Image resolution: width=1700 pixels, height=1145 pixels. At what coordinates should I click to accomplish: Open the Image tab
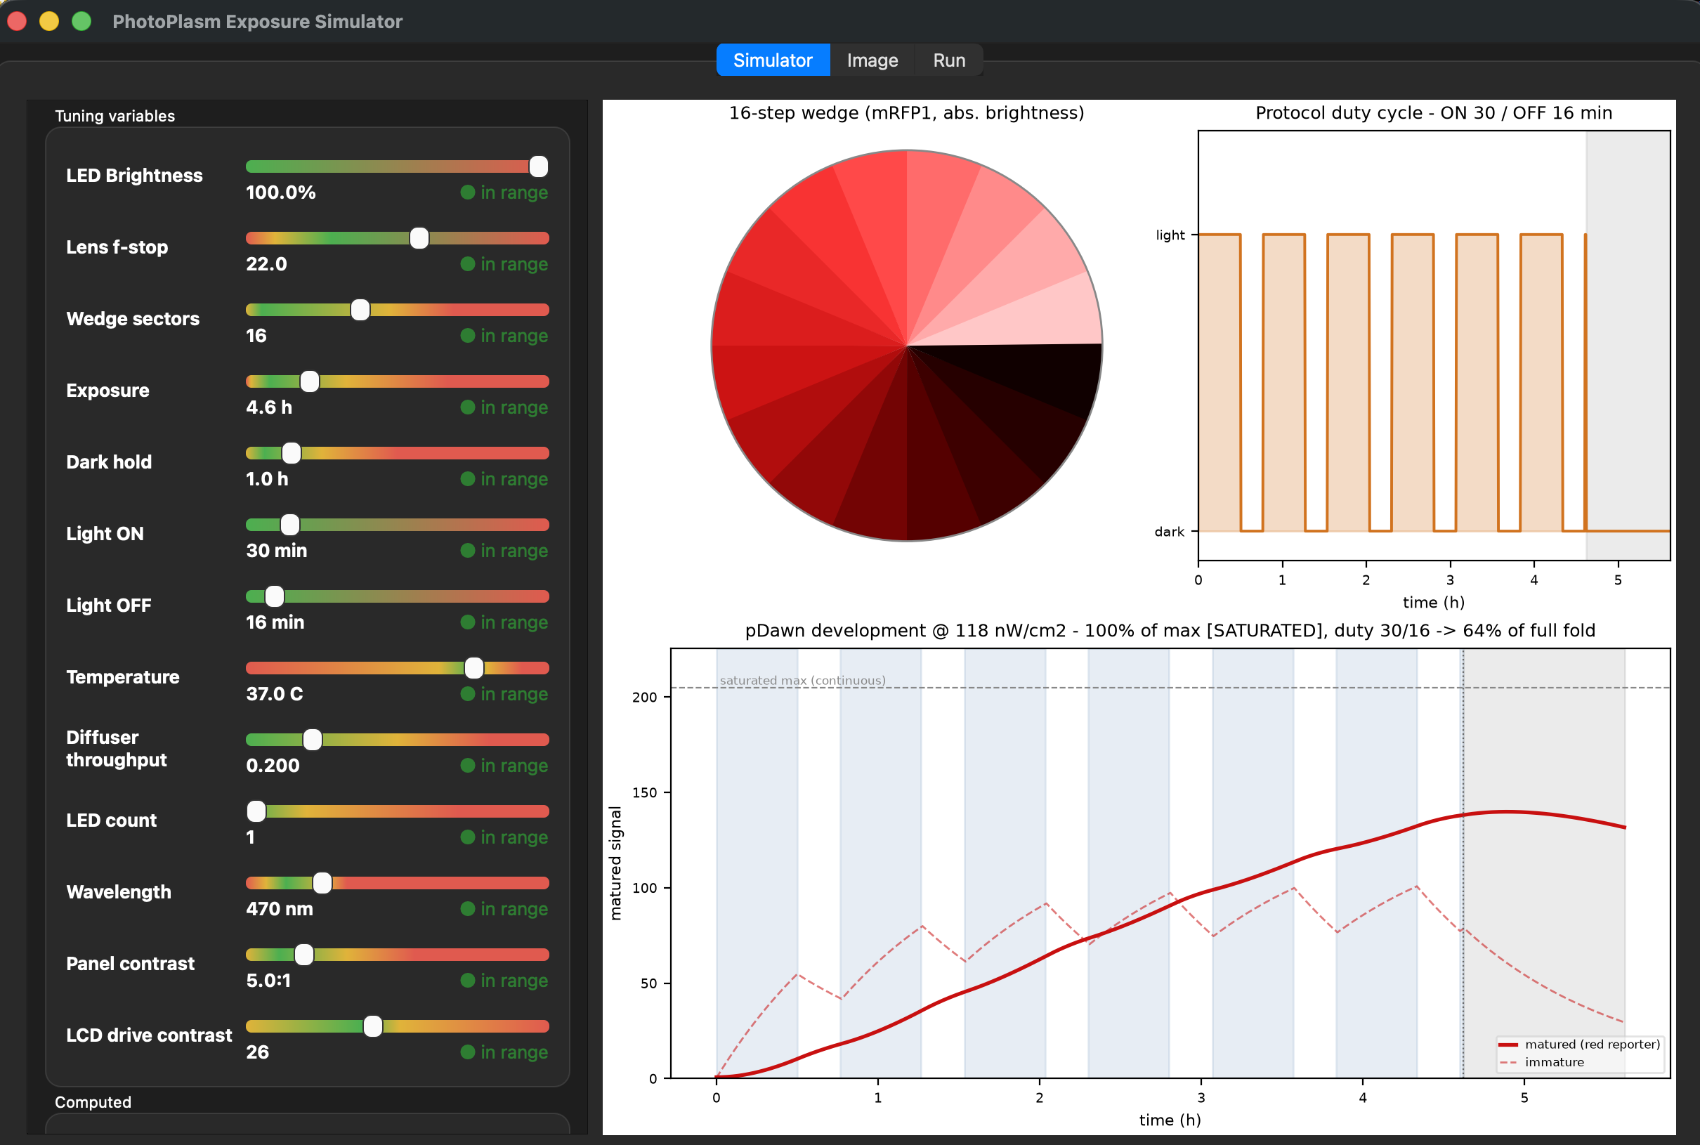point(872,60)
